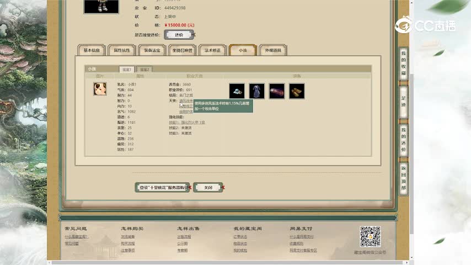Click the horizontal scrollbar right arrow
The height and width of the screenshot is (265, 471).
[x=407, y=263]
